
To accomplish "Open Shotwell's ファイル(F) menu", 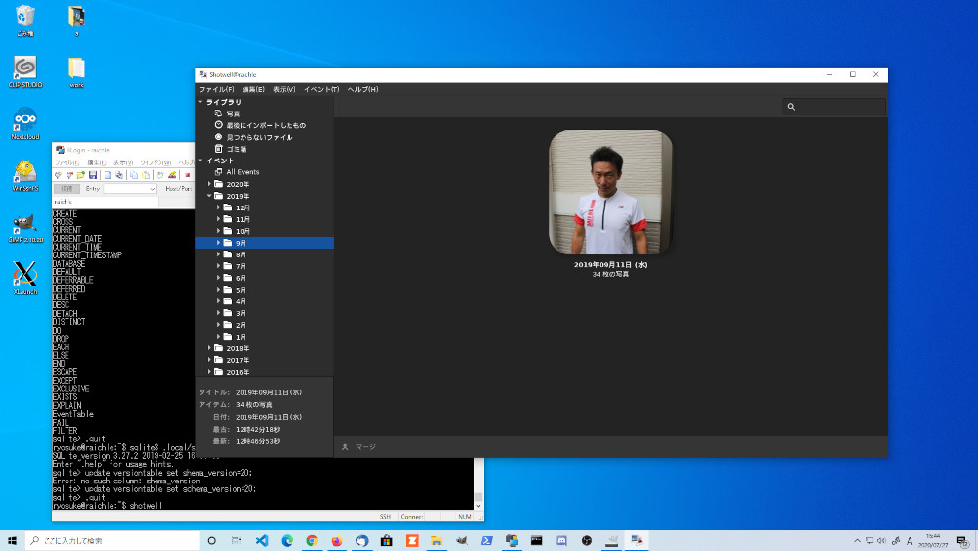I will coord(216,90).
